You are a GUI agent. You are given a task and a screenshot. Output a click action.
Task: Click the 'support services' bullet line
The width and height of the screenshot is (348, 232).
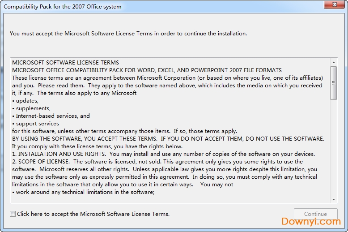(x=37, y=124)
